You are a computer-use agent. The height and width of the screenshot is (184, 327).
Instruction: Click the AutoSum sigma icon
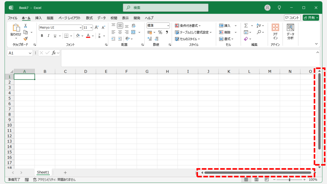[246, 26]
